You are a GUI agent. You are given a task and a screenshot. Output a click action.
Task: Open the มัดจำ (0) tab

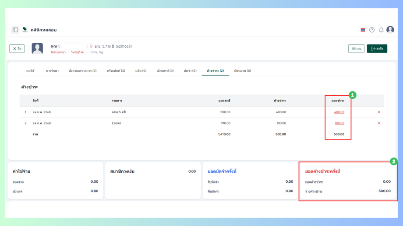point(190,71)
